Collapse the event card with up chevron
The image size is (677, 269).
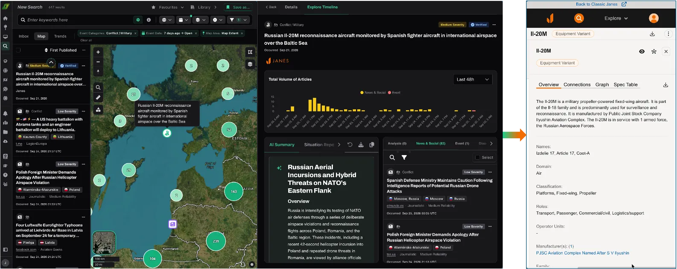coord(51,63)
